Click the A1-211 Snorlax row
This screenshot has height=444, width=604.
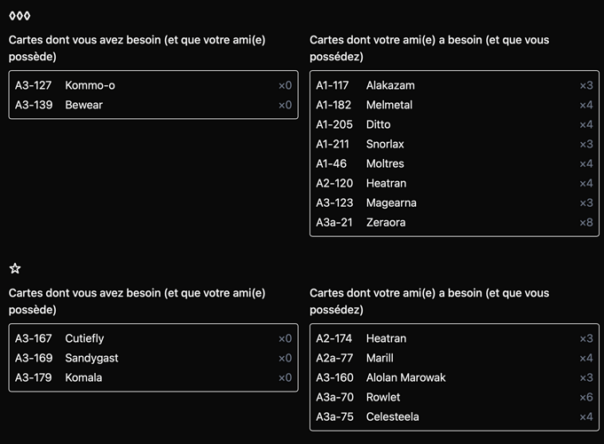coord(454,144)
